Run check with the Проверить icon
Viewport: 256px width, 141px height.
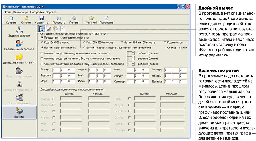tap(106, 20)
